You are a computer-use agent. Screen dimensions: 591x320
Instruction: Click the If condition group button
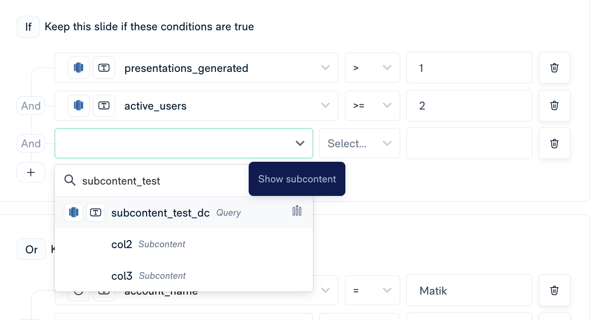pos(28,27)
